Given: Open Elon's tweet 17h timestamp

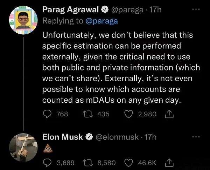Looking at the screenshot, I should 150,137.
